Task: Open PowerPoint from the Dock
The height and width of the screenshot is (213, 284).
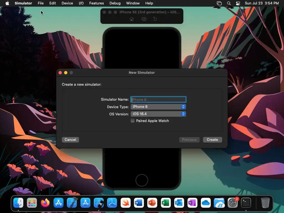Action: point(152,202)
